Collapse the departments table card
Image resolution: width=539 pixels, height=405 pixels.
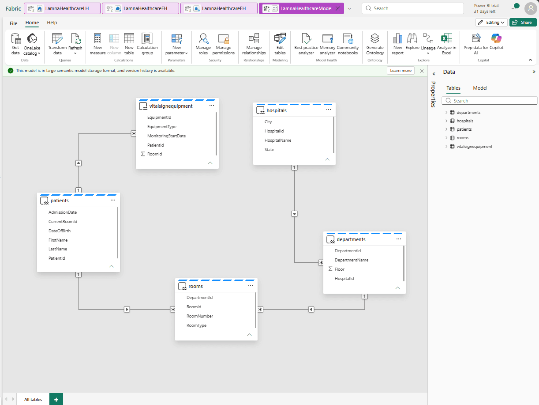(x=397, y=288)
